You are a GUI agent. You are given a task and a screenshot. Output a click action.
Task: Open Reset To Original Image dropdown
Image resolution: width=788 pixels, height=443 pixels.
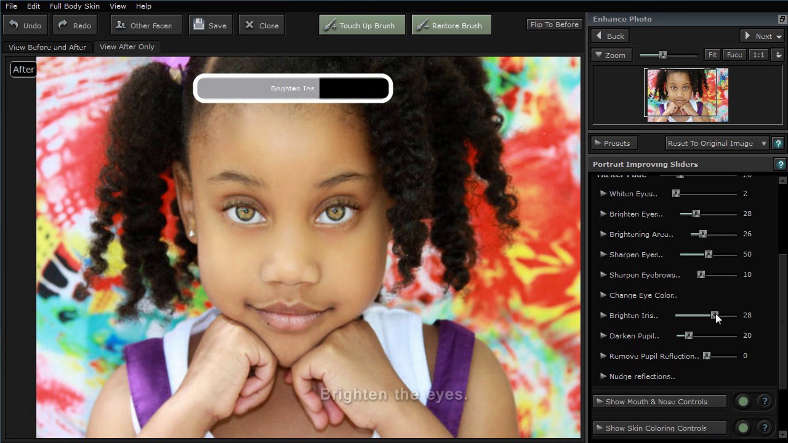coord(716,143)
